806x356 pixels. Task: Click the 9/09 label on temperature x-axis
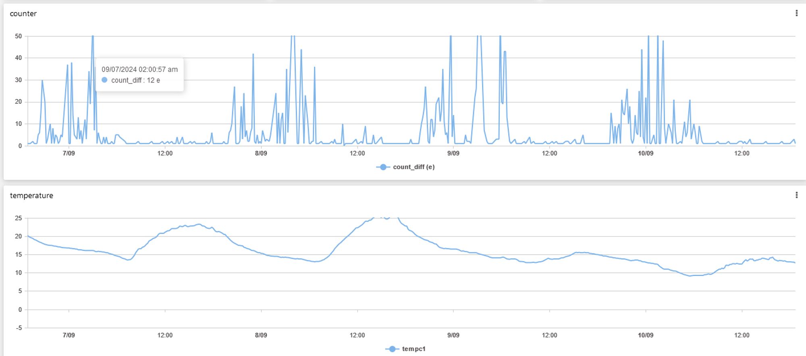point(453,335)
